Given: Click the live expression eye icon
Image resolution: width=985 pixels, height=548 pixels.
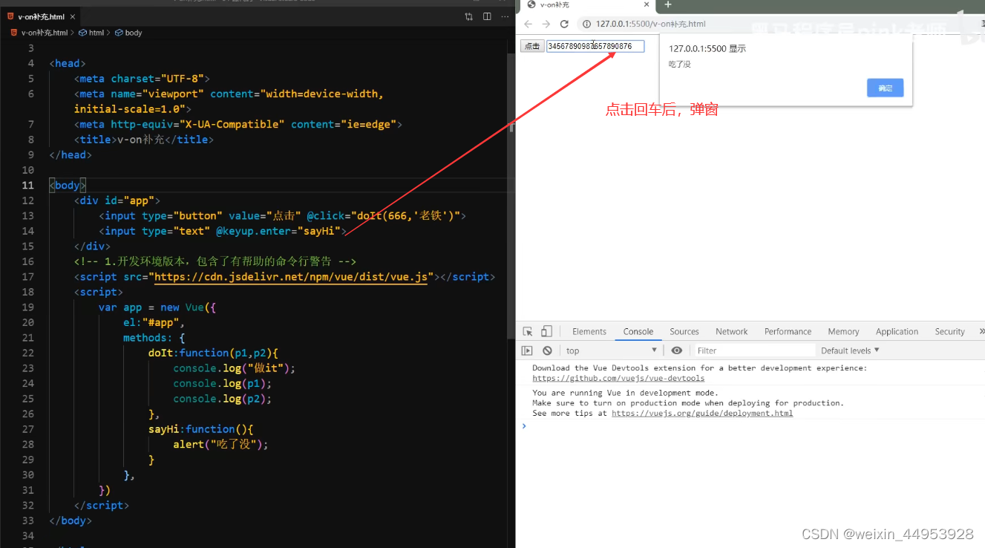Looking at the screenshot, I should [676, 350].
